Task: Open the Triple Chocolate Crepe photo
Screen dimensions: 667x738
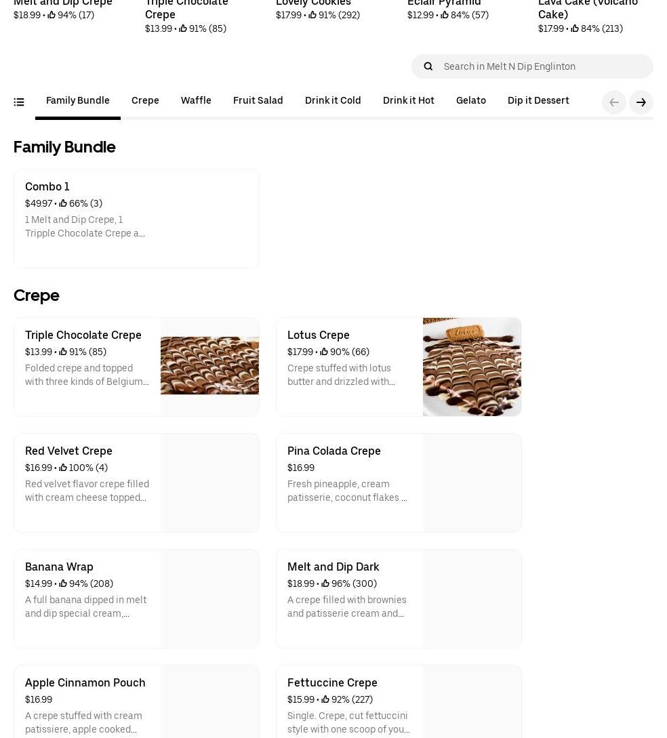Action: click(x=209, y=367)
